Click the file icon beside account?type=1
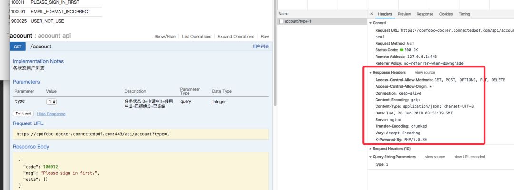514x190 pixels. [281, 21]
